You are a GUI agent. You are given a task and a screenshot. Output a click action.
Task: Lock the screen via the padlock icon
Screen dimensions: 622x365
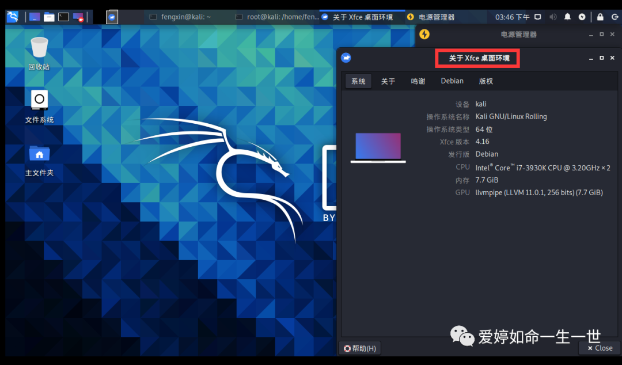coord(600,17)
